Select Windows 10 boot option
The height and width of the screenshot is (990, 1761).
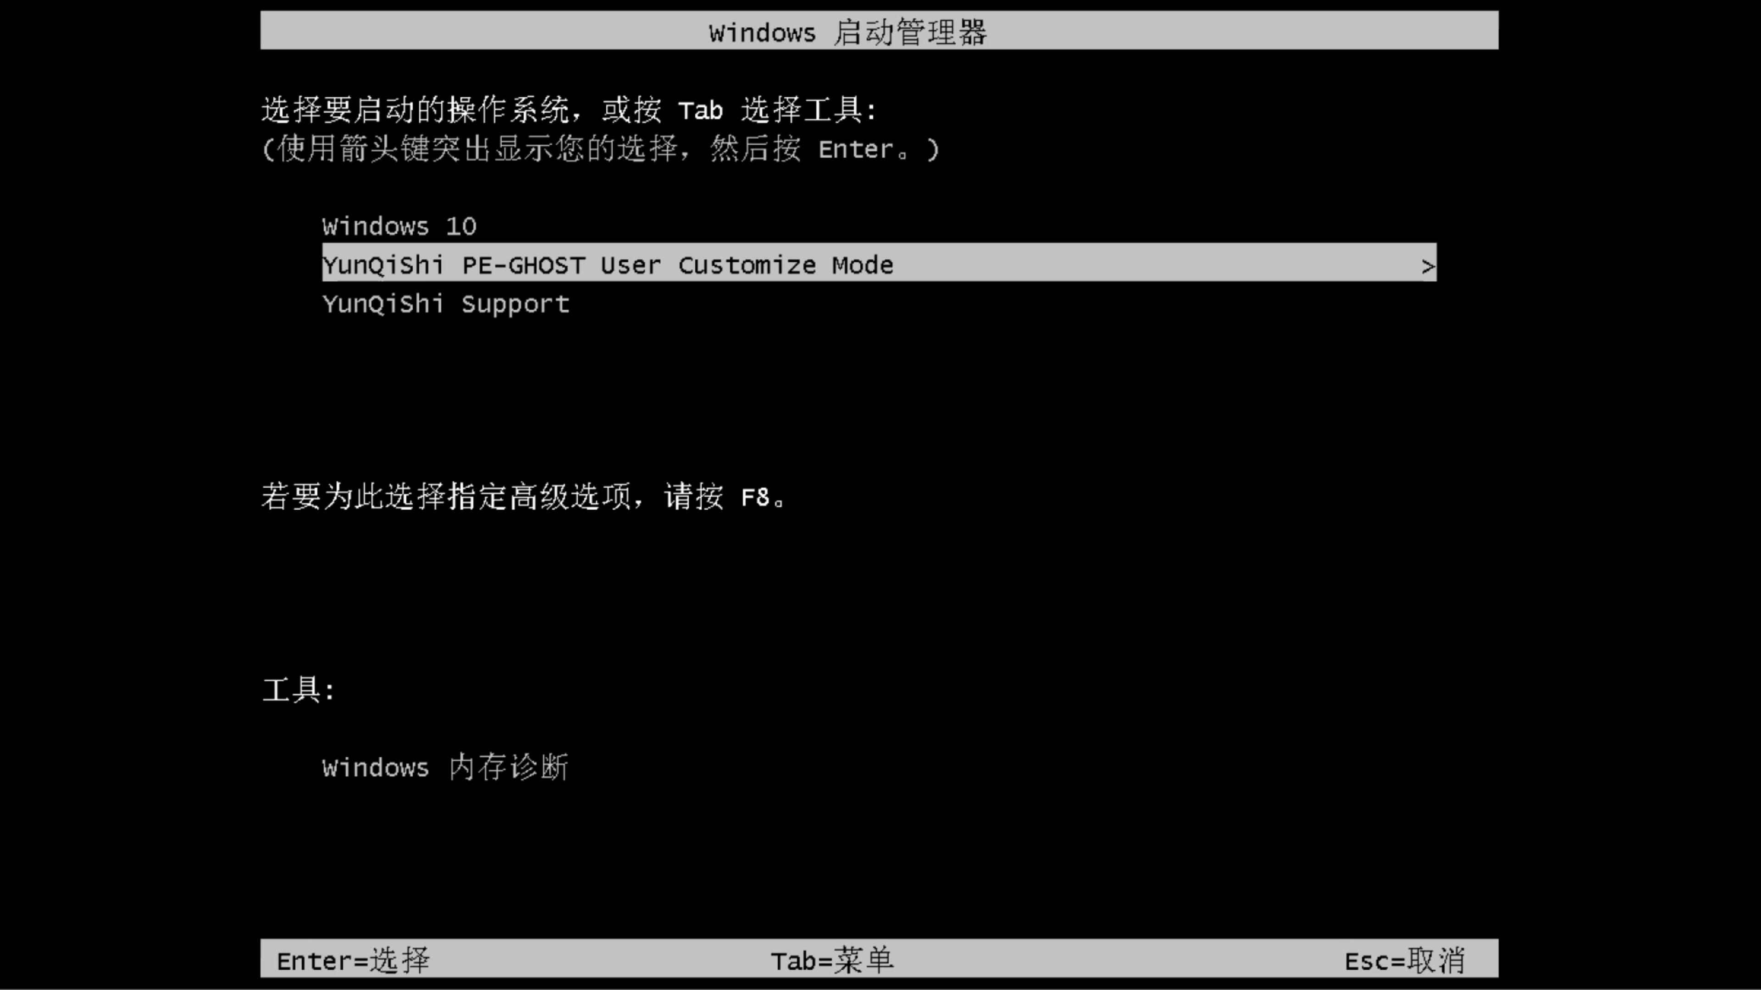[398, 226]
